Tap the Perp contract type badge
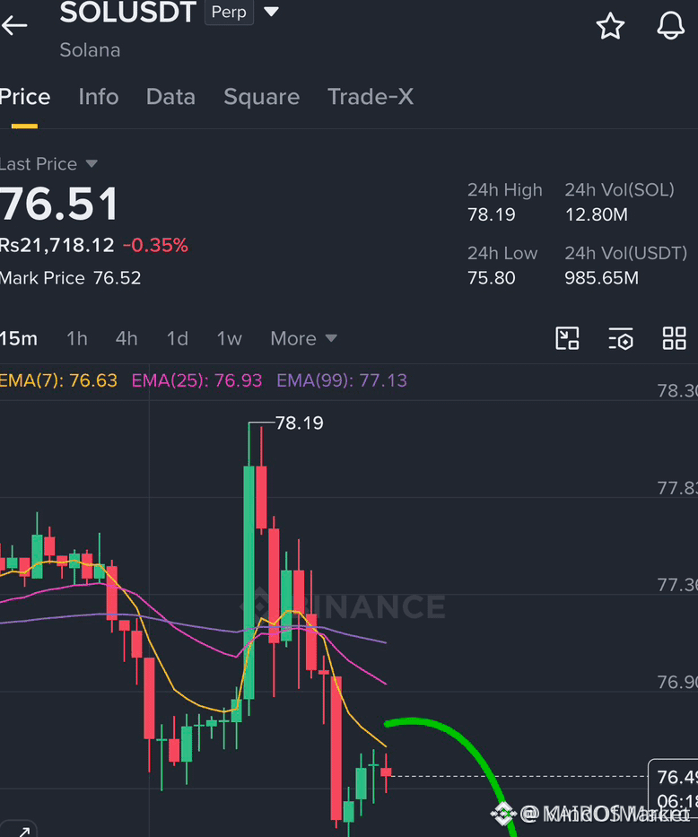This screenshot has height=837, width=698. coord(229,12)
